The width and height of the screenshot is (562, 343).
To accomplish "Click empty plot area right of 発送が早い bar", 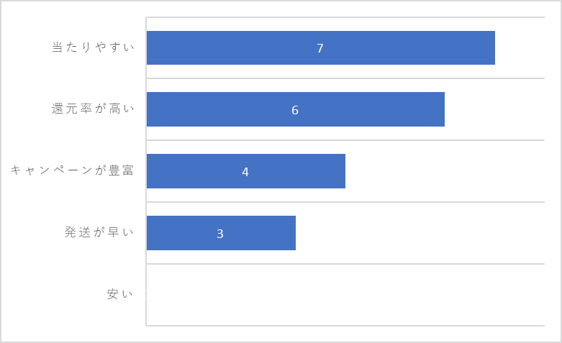I will 420,233.
